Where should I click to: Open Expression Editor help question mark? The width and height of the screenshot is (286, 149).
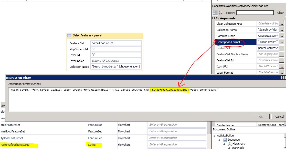pyautogui.click(x=282, y=78)
